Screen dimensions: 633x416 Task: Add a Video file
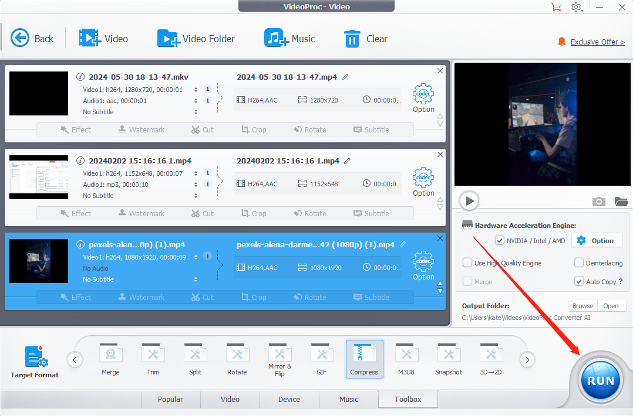click(104, 39)
